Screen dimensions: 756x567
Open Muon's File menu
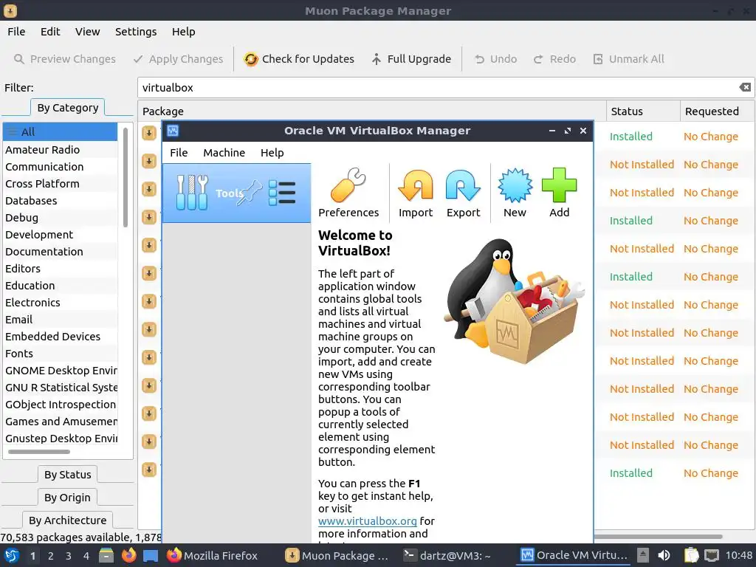point(16,32)
